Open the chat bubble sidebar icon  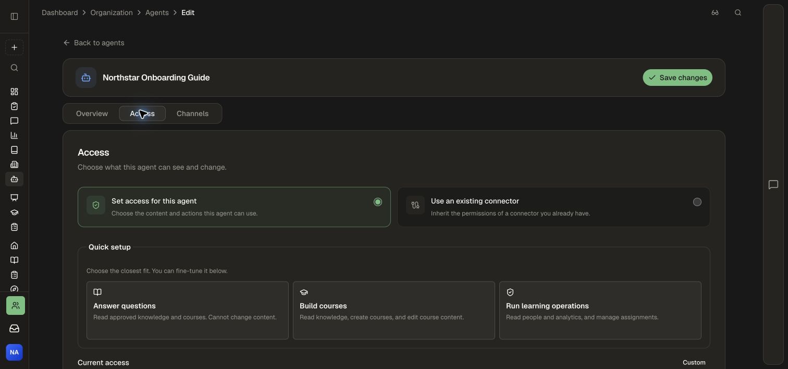click(14, 121)
